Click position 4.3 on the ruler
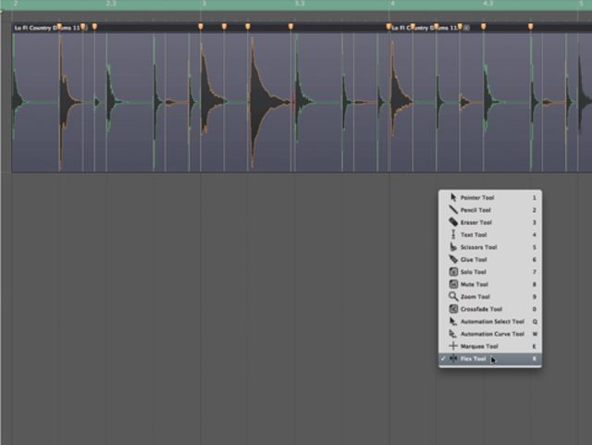 [488, 4]
